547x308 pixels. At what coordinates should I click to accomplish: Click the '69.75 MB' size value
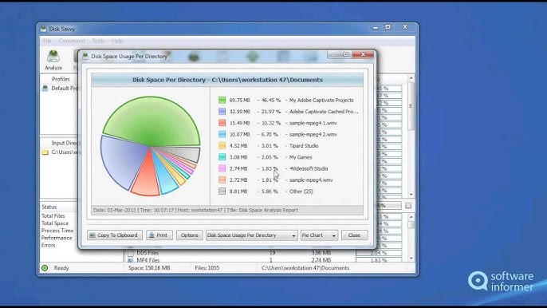pyautogui.click(x=240, y=100)
